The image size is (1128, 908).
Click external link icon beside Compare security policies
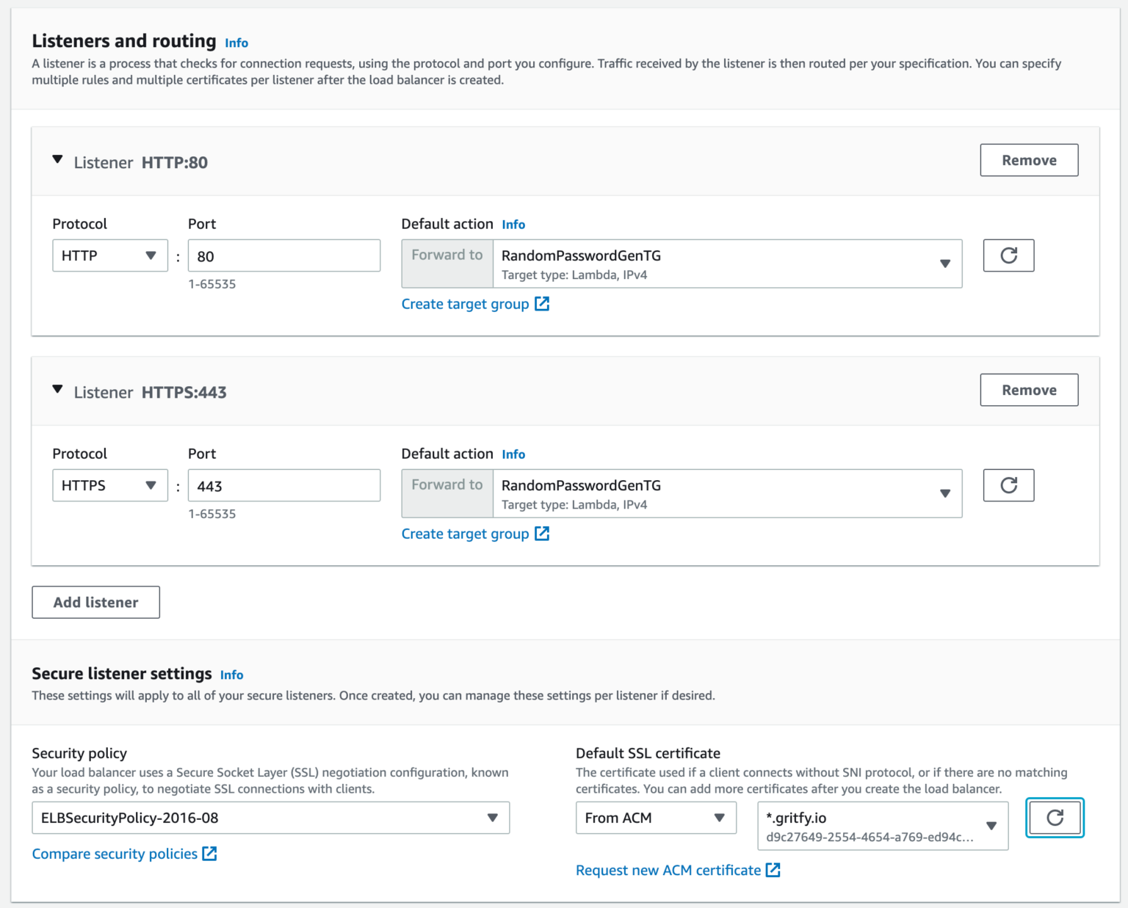tap(209, 853)
